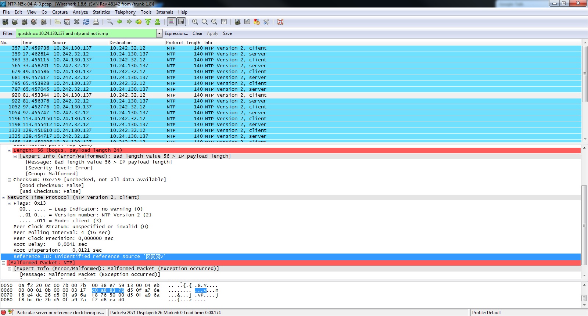
Task: Select Reference ID tree row
Action: (291, 256)
